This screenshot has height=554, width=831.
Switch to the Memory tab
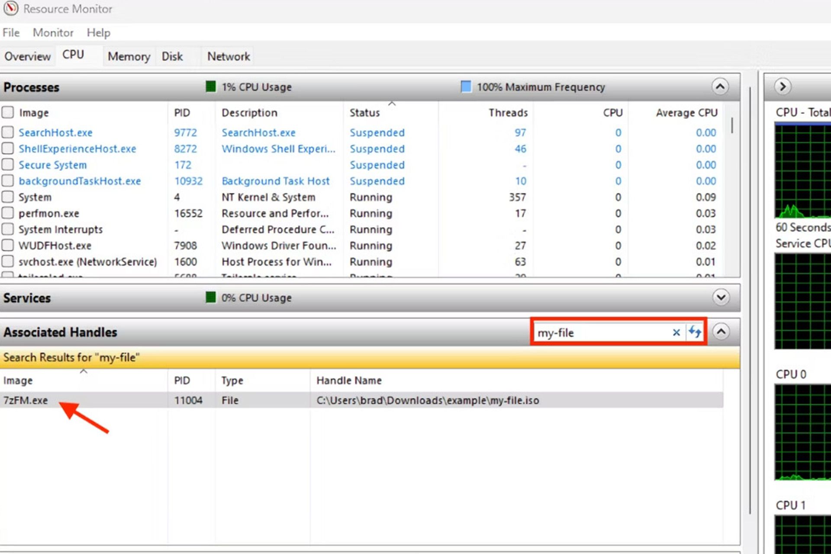click(128, 56)
